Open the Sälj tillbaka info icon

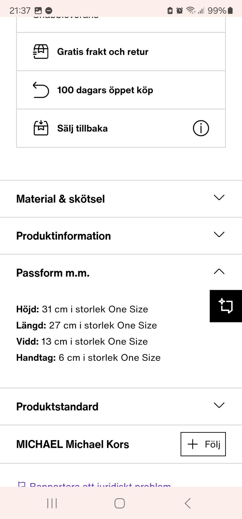coord(201,128)
